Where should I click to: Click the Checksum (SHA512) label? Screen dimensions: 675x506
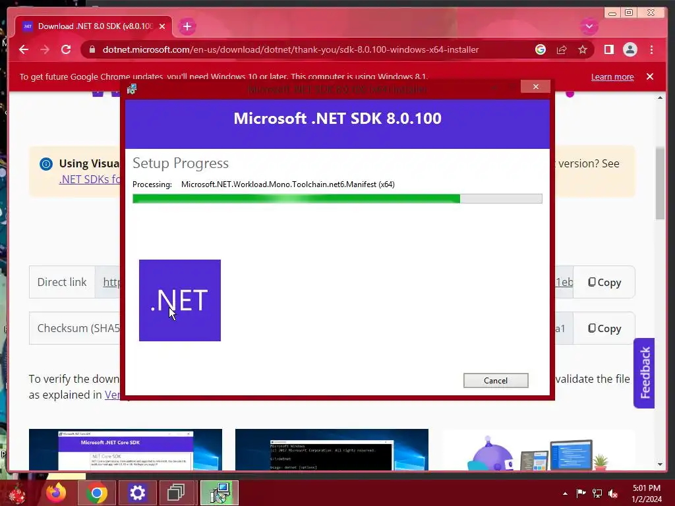pos(78,328)
